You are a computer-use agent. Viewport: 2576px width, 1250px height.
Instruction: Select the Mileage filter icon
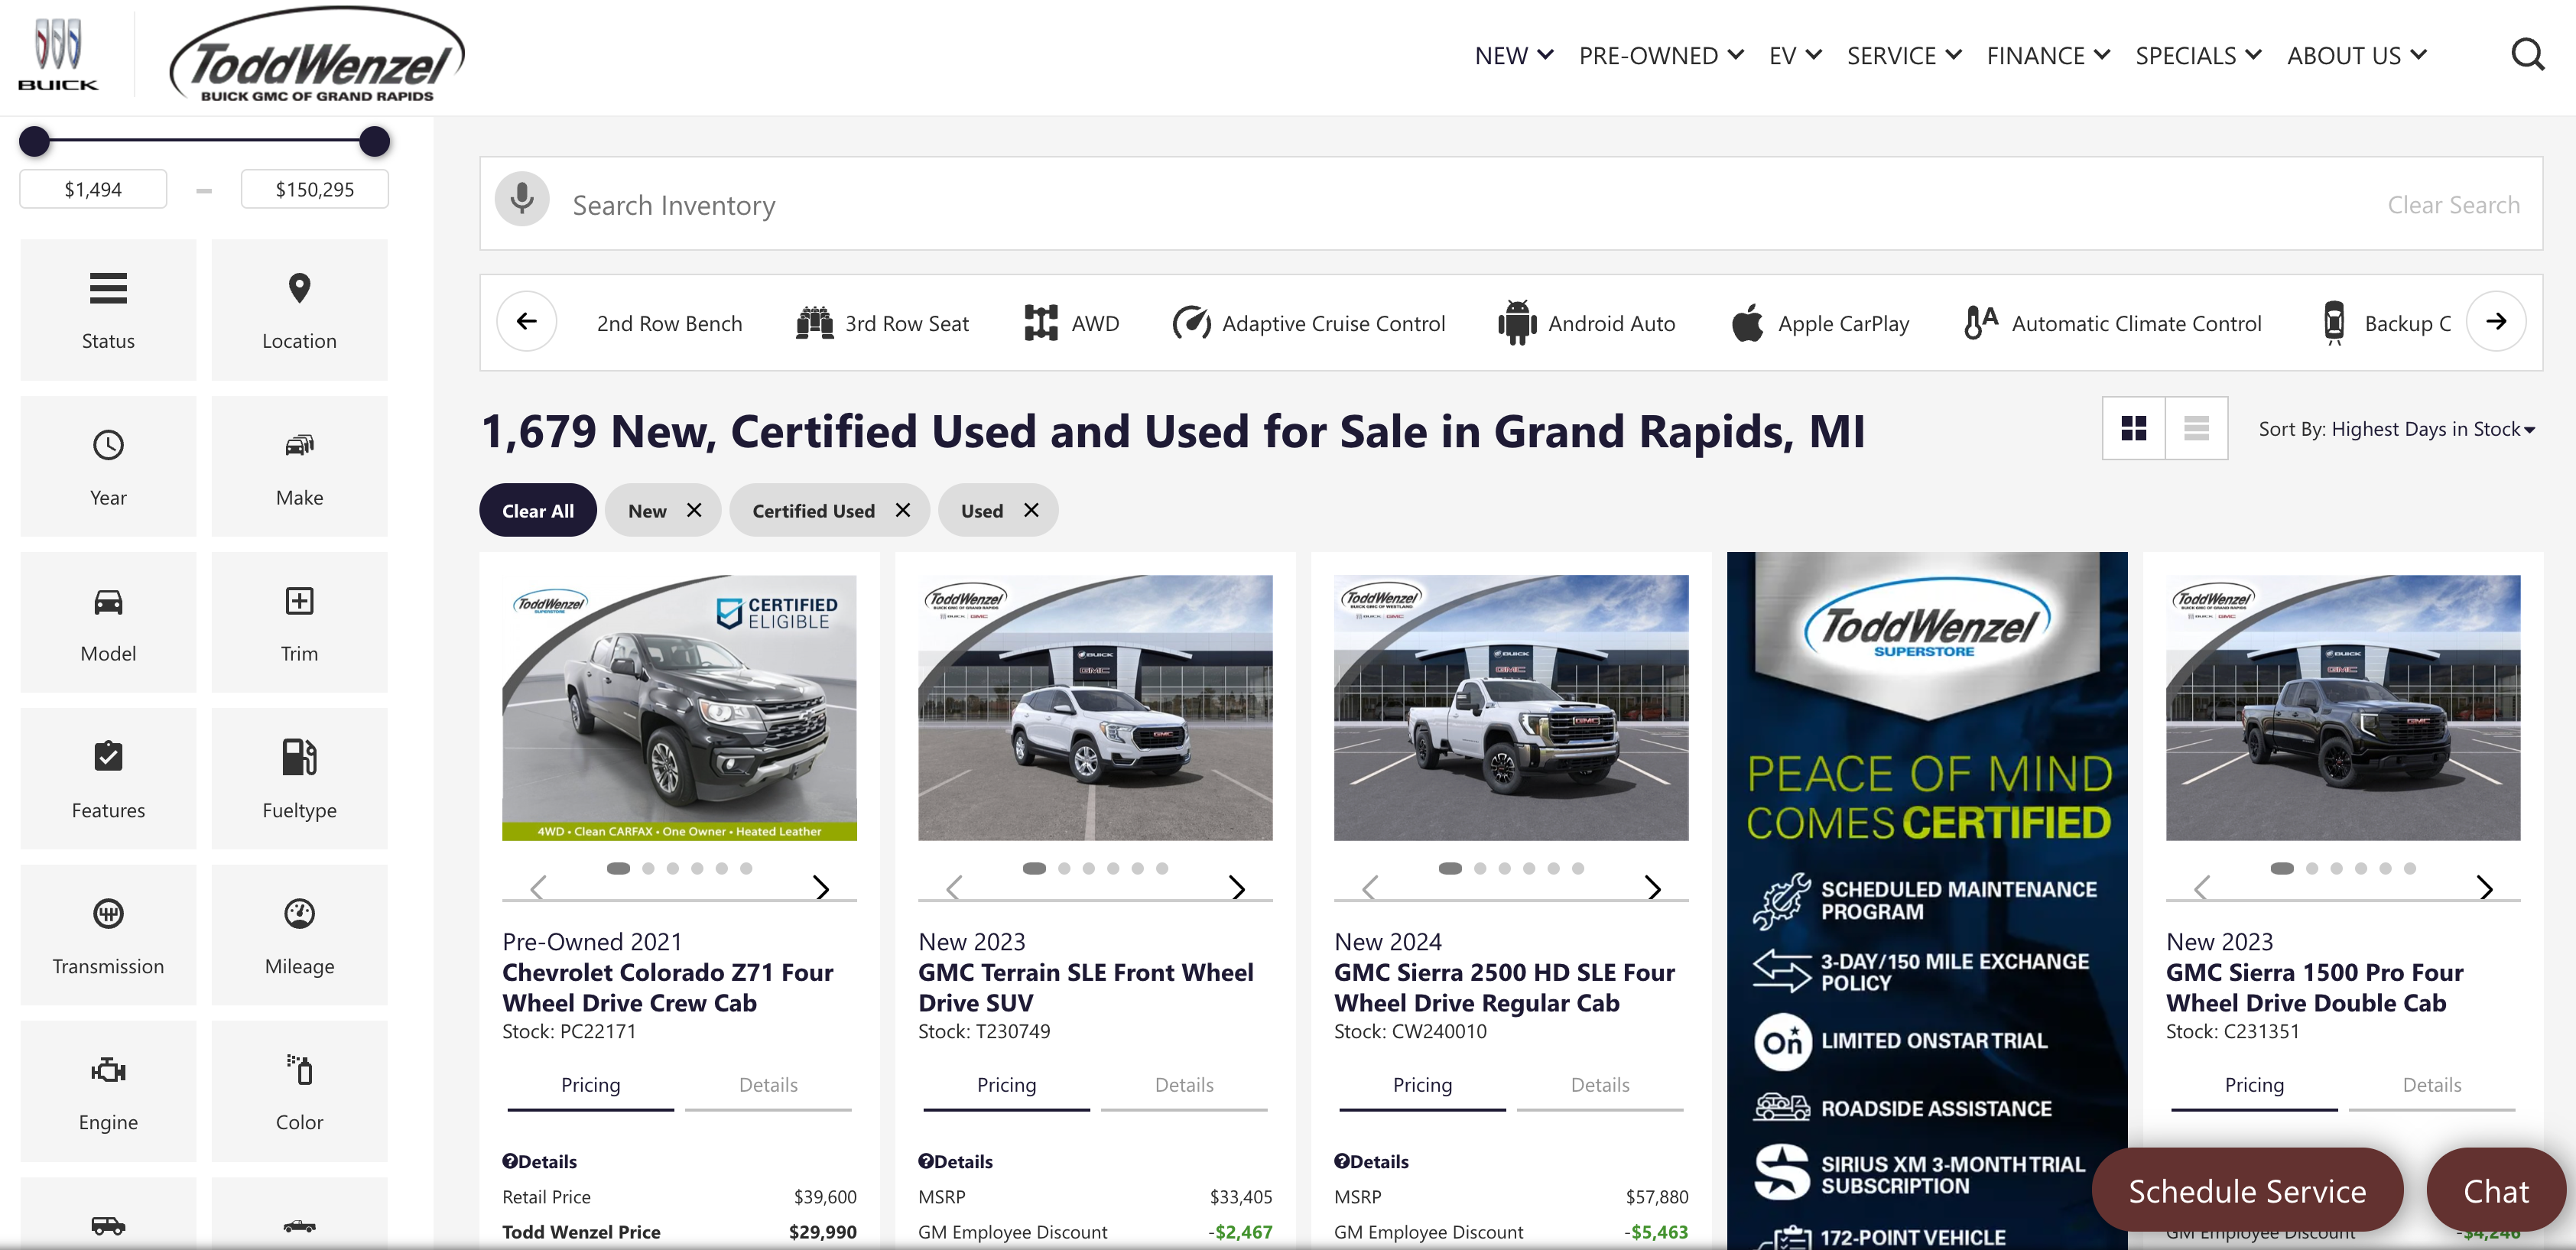click(299, 934)
